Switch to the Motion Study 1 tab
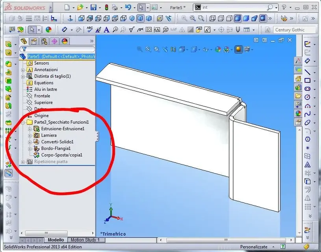The height and width of the screenshot is (252, 321). (85, 240)
